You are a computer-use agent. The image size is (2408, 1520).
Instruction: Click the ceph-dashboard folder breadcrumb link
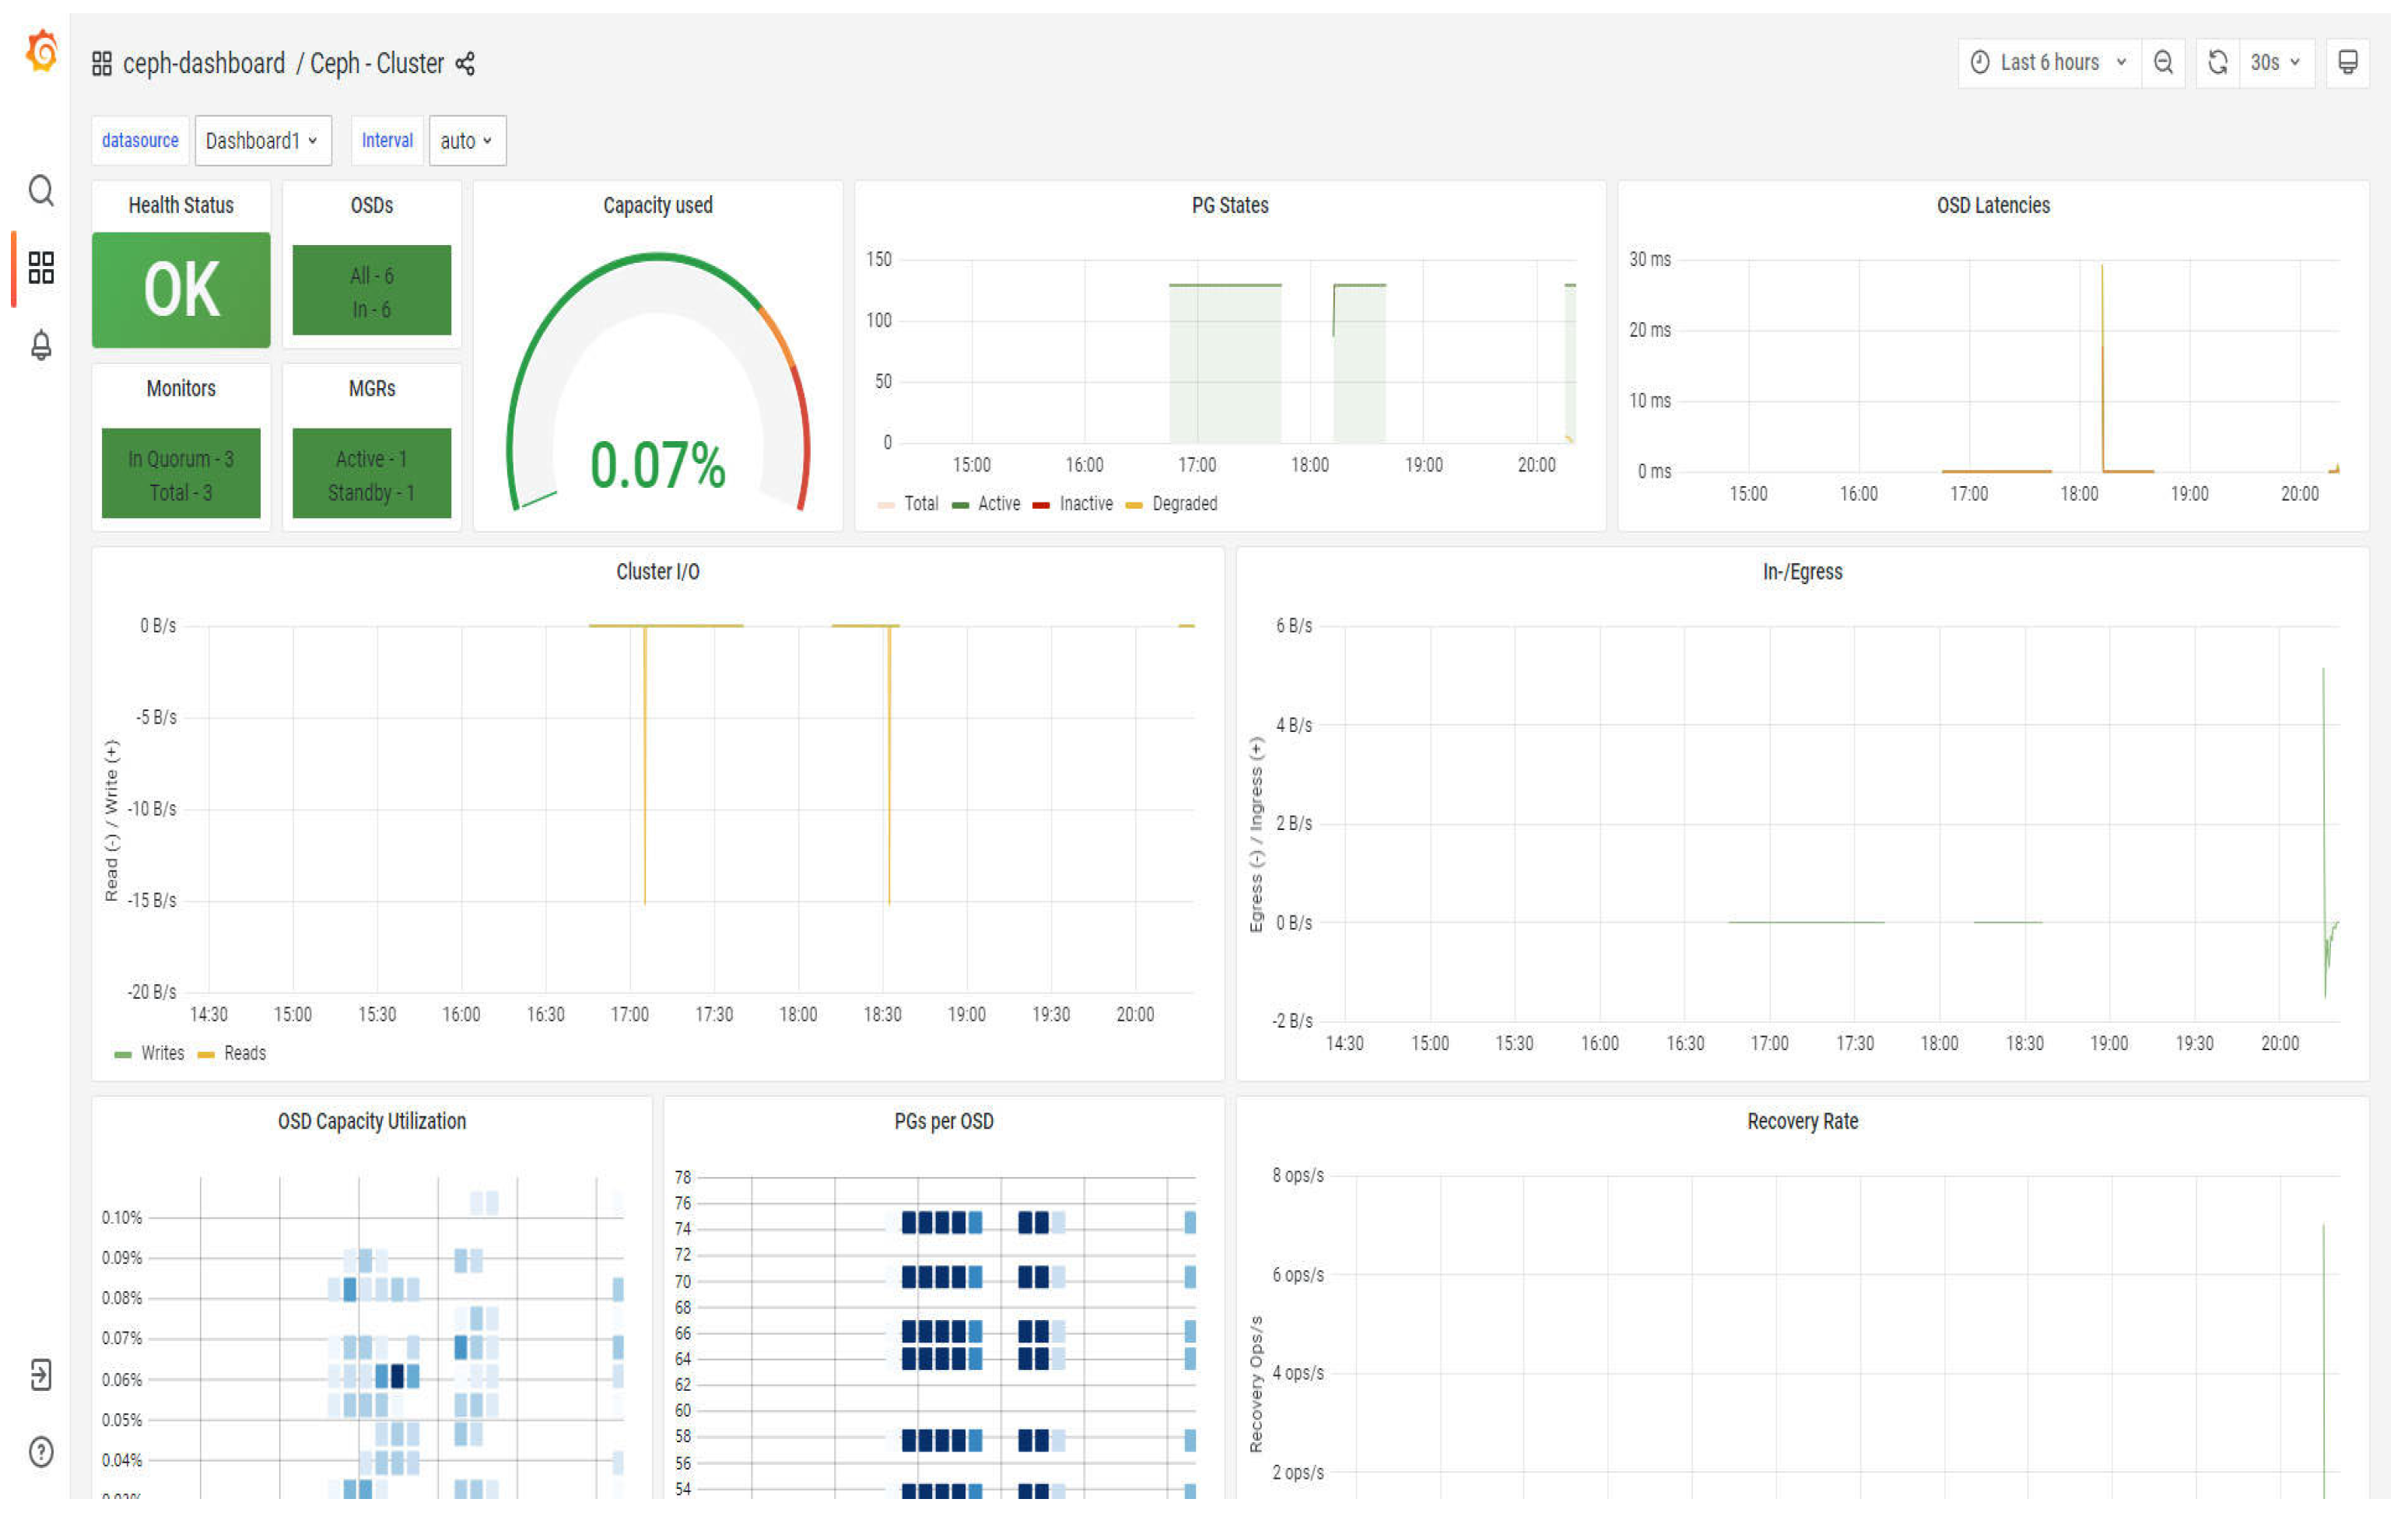[203, 64]
